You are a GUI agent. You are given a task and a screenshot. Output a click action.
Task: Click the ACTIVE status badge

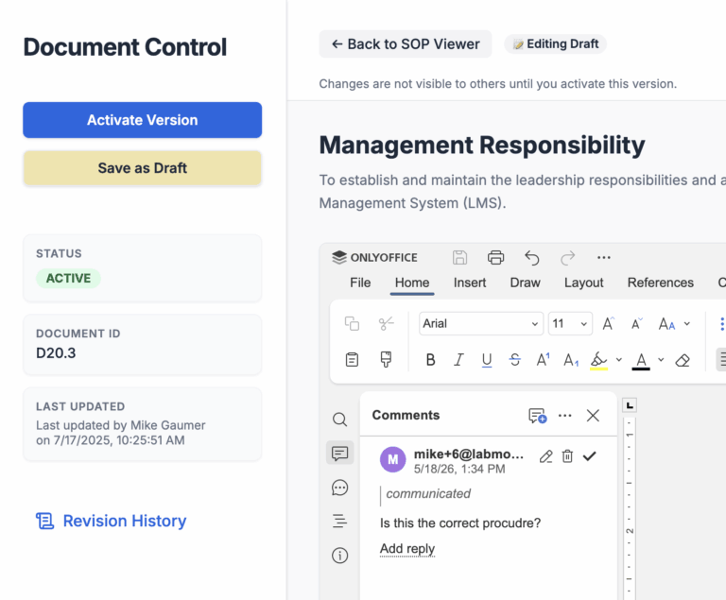tap(68, 278)
